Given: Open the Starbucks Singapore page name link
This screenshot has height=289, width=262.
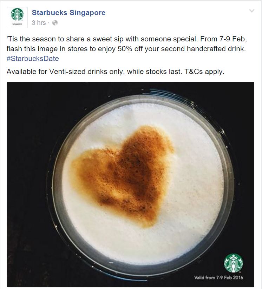Looking at the screenshot, I should coord(68,13).
